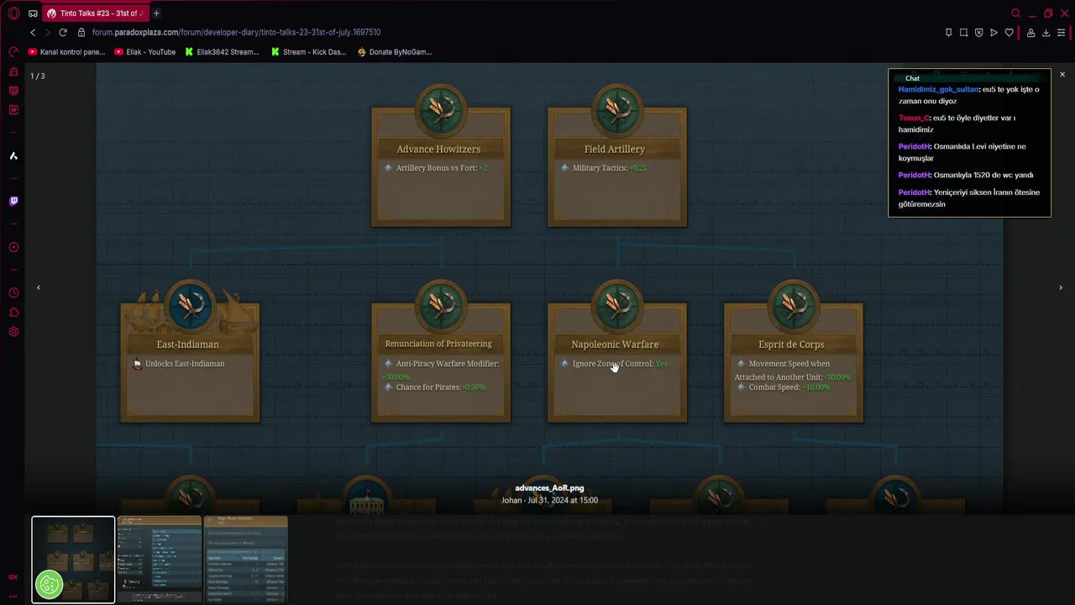
Task: Click the send/flow arrow icon
Action: (x=994, y=33)
